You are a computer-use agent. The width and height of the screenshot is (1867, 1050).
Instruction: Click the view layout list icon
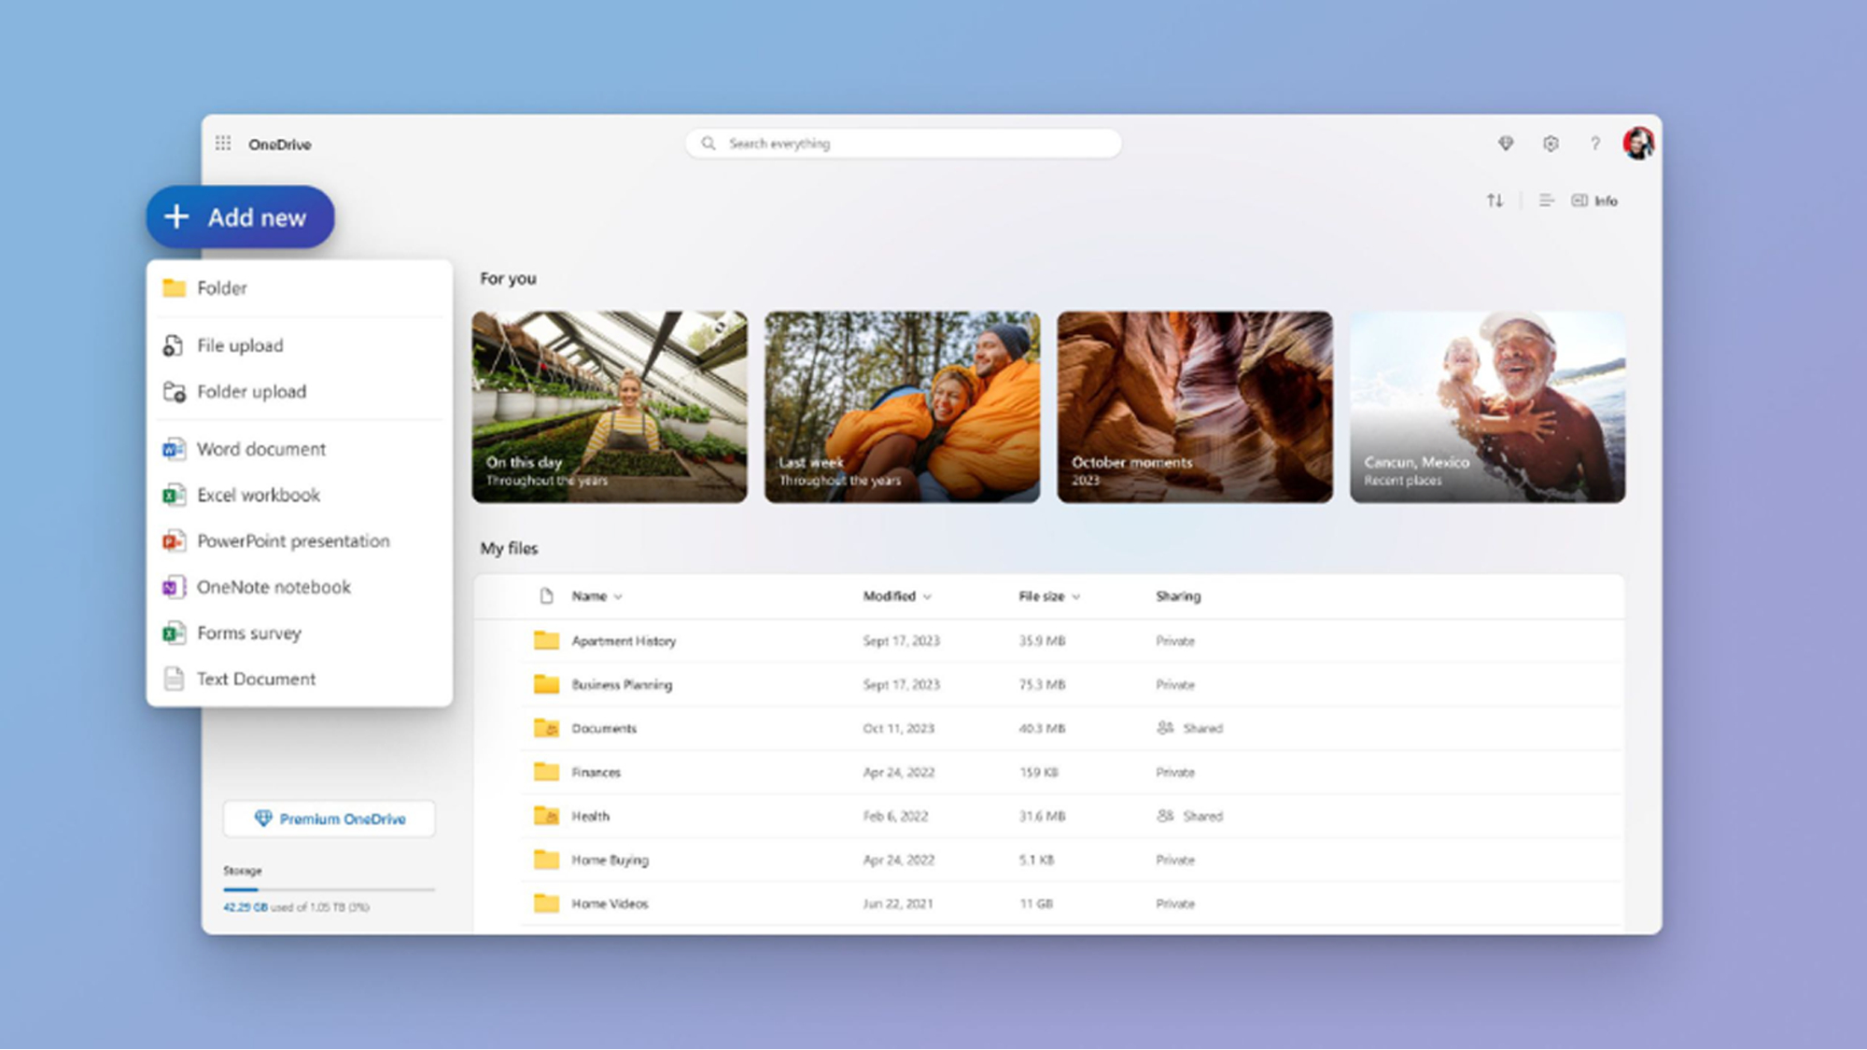1546,200
